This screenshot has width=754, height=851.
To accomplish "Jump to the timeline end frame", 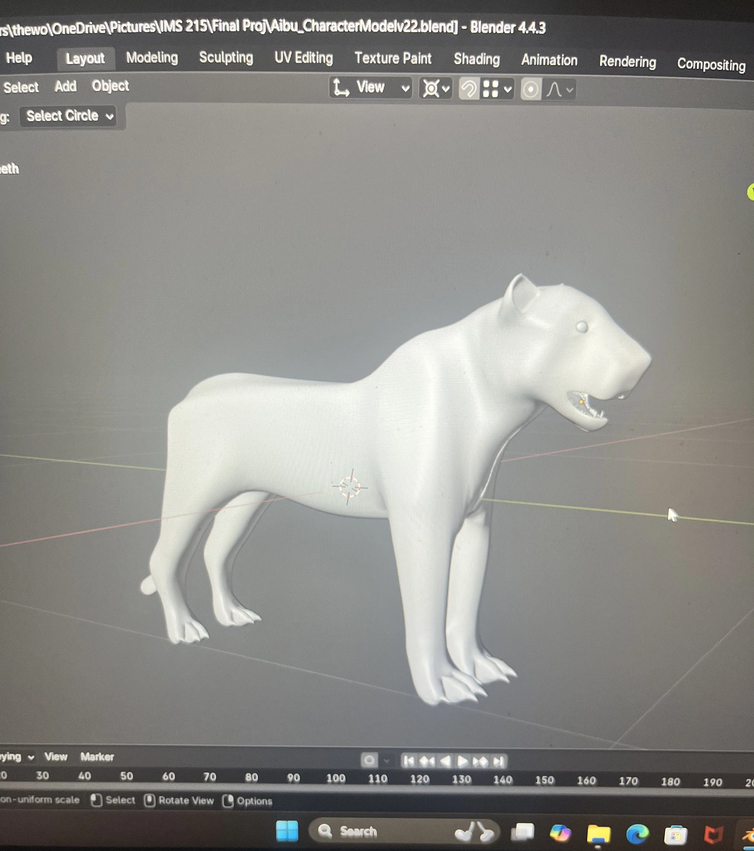I will tap(498, 761).
